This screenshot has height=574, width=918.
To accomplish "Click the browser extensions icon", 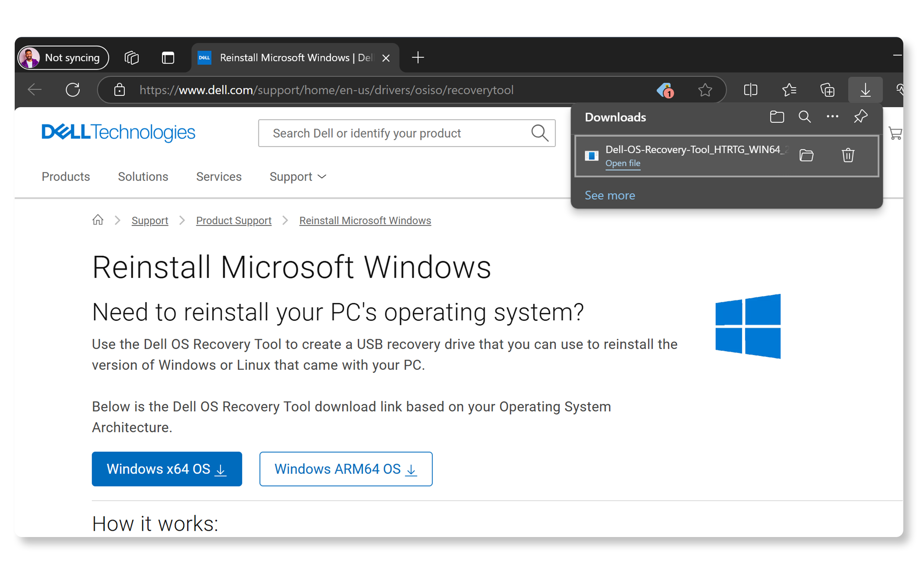I will (900, 91).
